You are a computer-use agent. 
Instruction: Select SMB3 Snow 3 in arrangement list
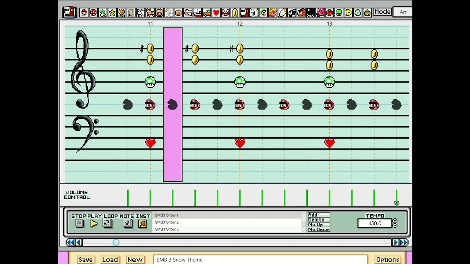pyautogui.click(x=227, y=229)
